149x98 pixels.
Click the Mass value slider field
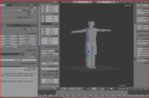click(x=18, y=60)
